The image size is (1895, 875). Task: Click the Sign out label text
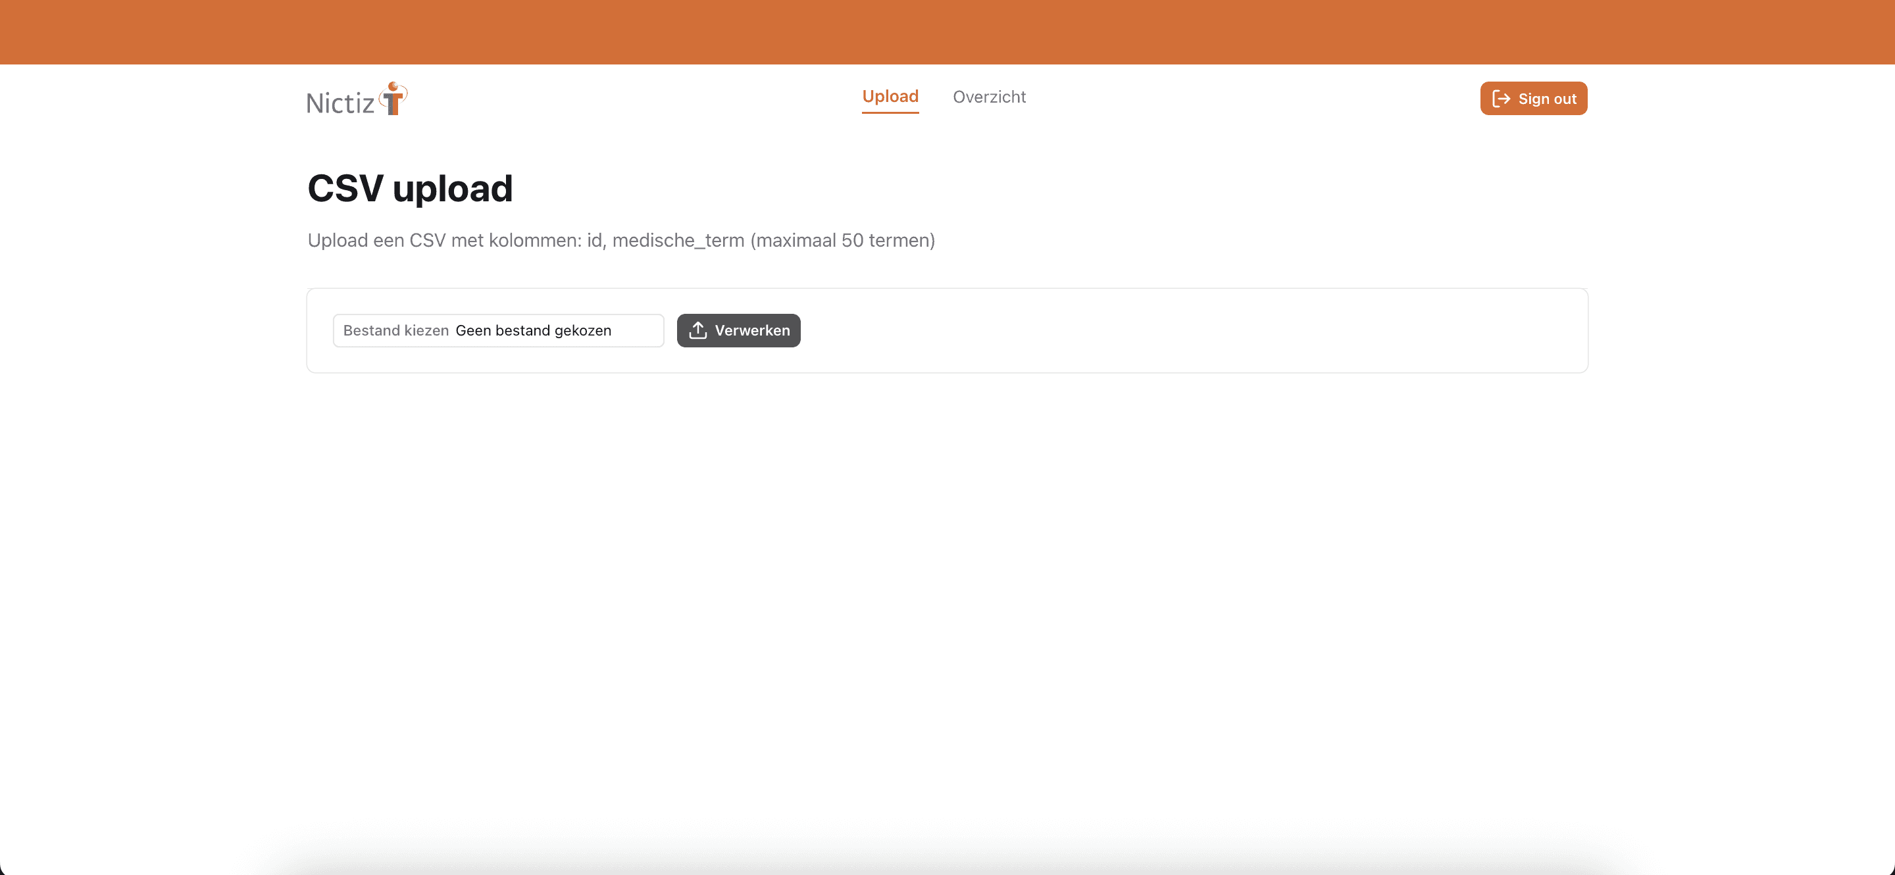[1548, 98]
